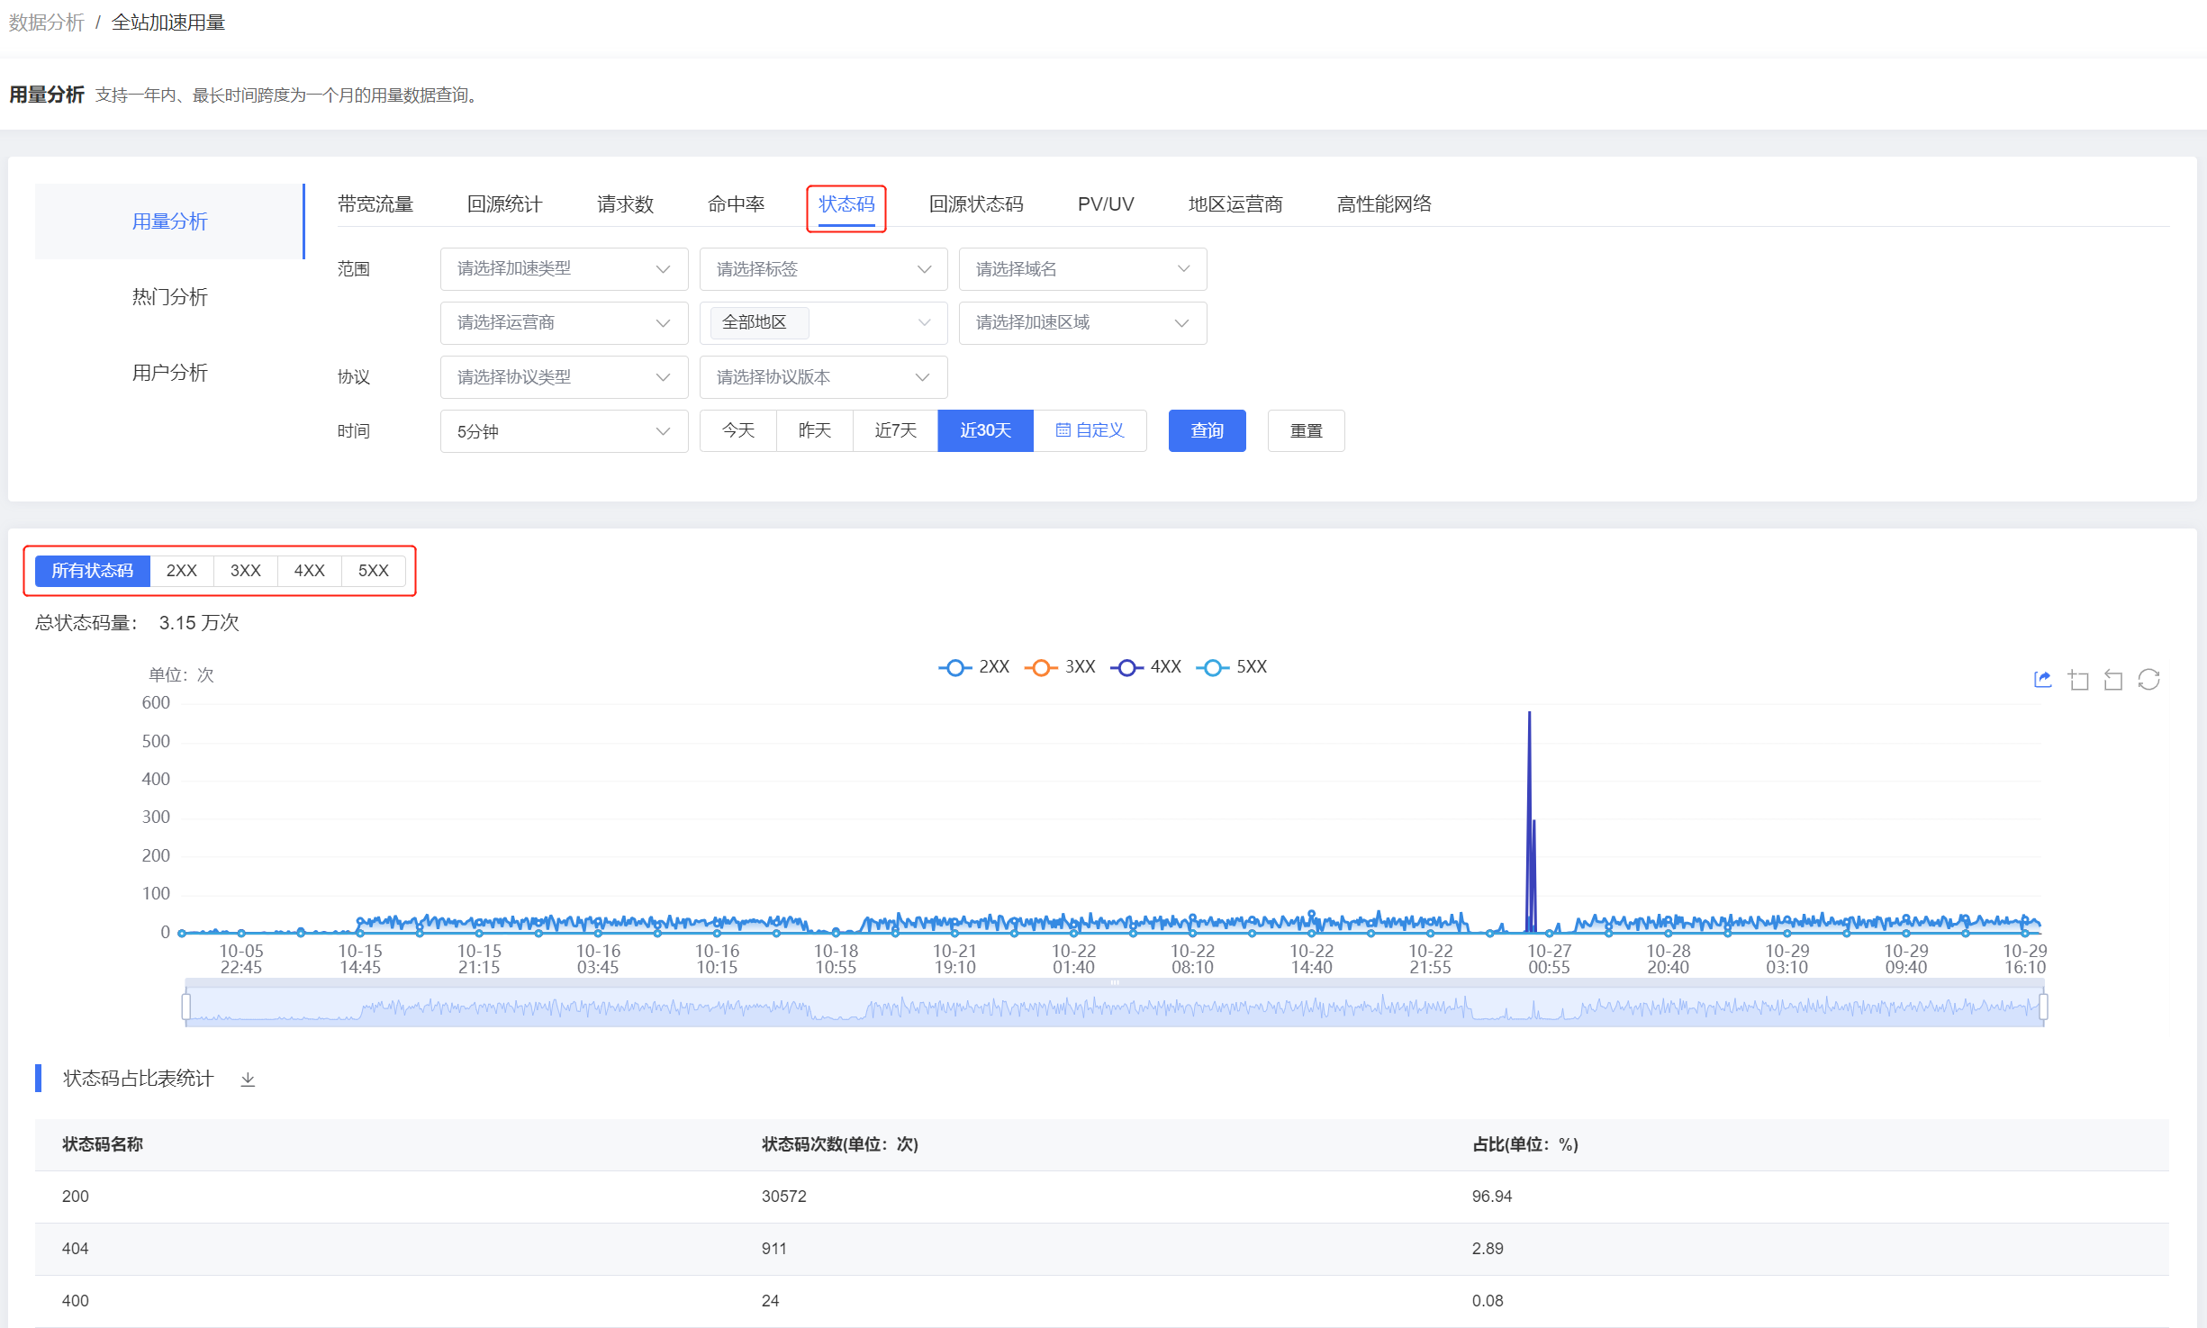Image resolution: width=2207 pixels, height=1328 pixels.
Task: Click the 查询 button
Action: [1208, 431]
